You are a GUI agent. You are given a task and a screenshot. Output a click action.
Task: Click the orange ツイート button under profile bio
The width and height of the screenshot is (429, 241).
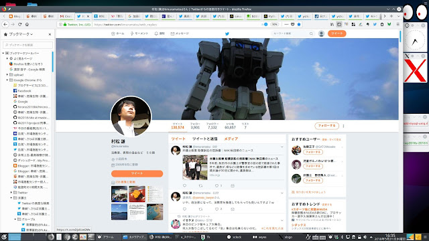pyautogui.click(x=137, y=173)
